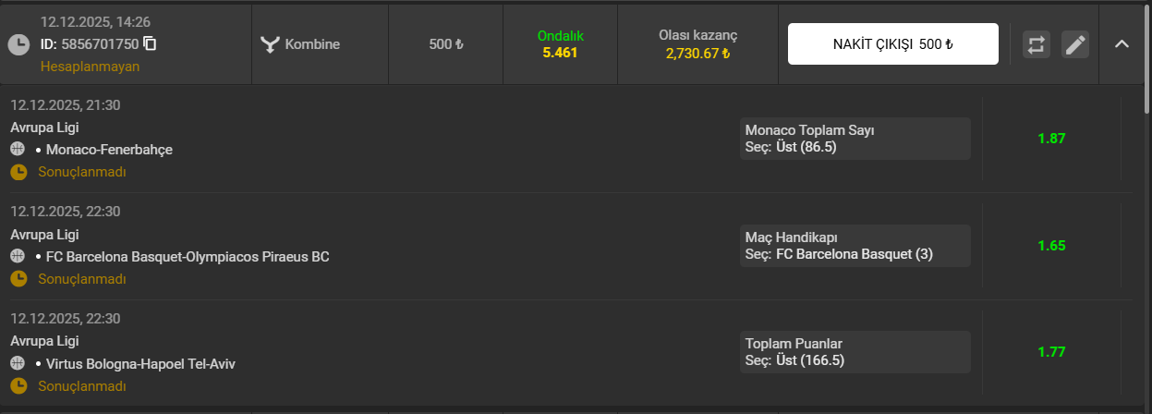
Task: Open Virtus Bologna-Hapoel Tel-Aviv match
Action: [140, 363]
